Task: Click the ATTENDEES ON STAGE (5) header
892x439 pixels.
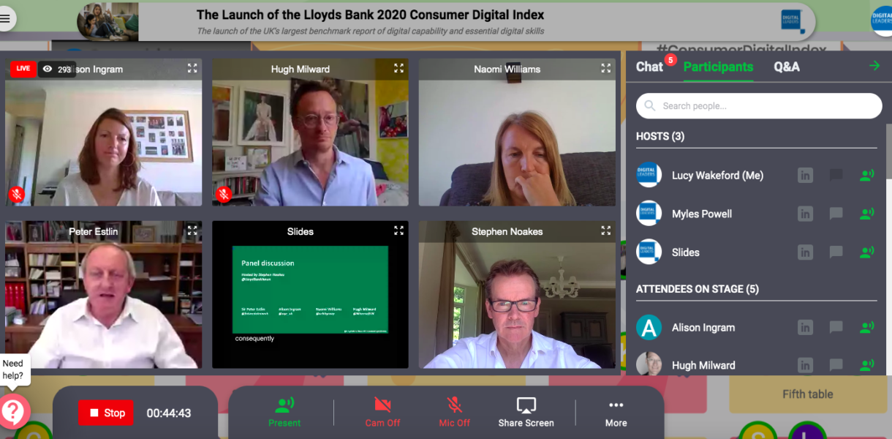Action: (698, 289)
